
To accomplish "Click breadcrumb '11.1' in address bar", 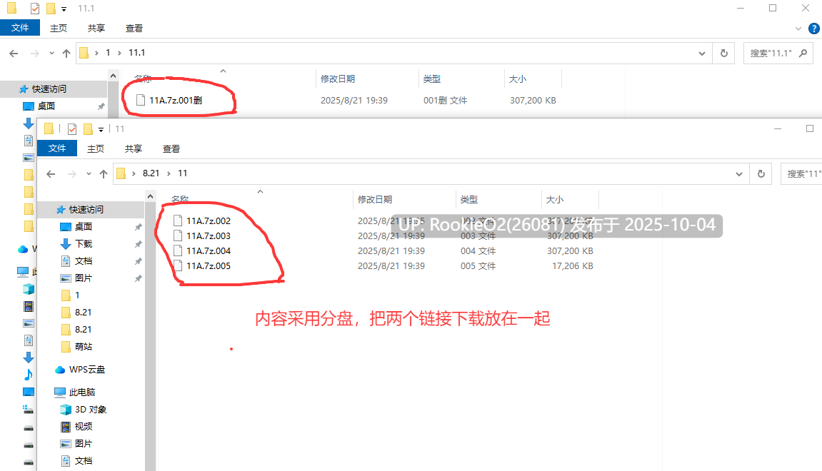I will pos(137,53).
